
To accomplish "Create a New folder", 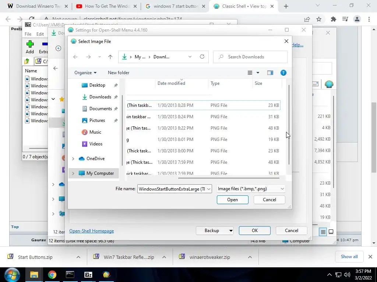I will coord(119,73).
